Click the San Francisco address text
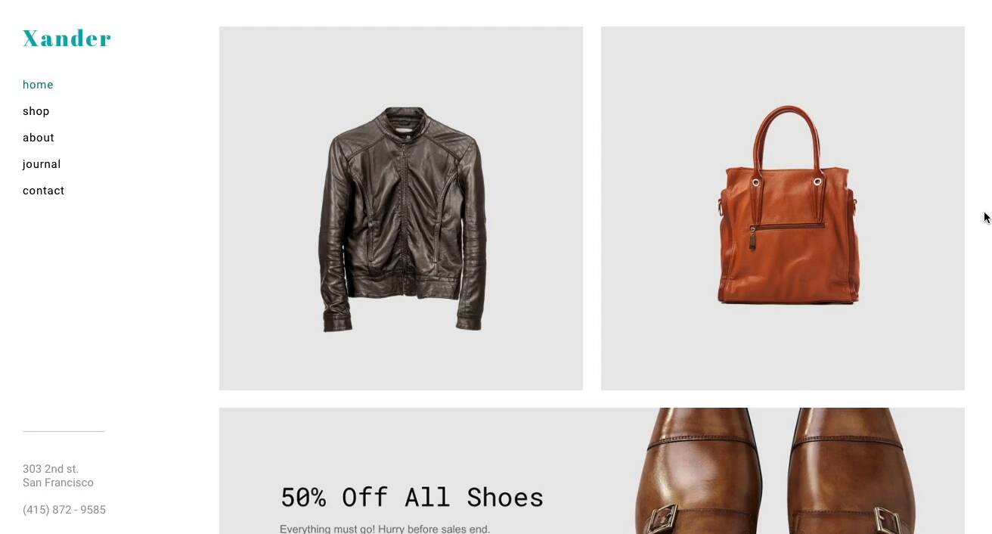Viewport: 992px width, 534px height. point(58,483)
